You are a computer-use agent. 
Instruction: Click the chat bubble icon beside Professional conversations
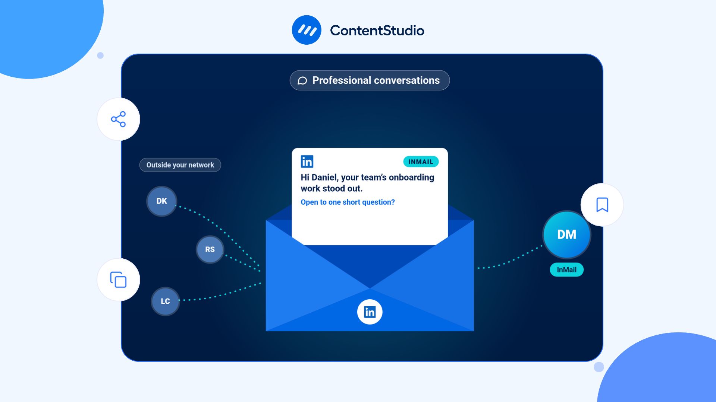[302, 81]
